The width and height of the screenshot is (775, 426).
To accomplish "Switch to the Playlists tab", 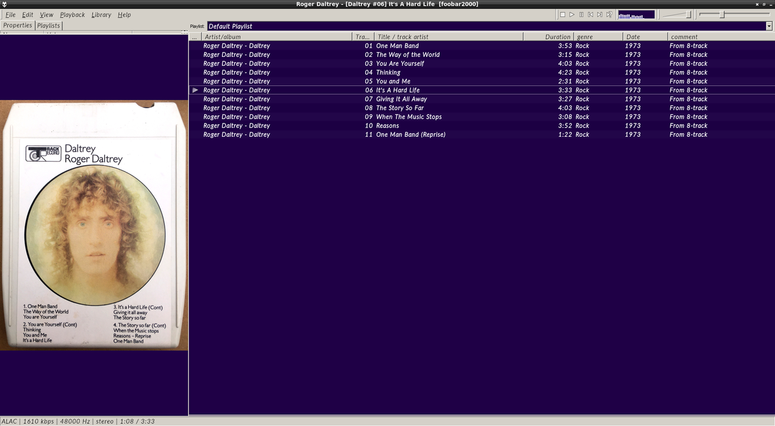I will point(48,26).
